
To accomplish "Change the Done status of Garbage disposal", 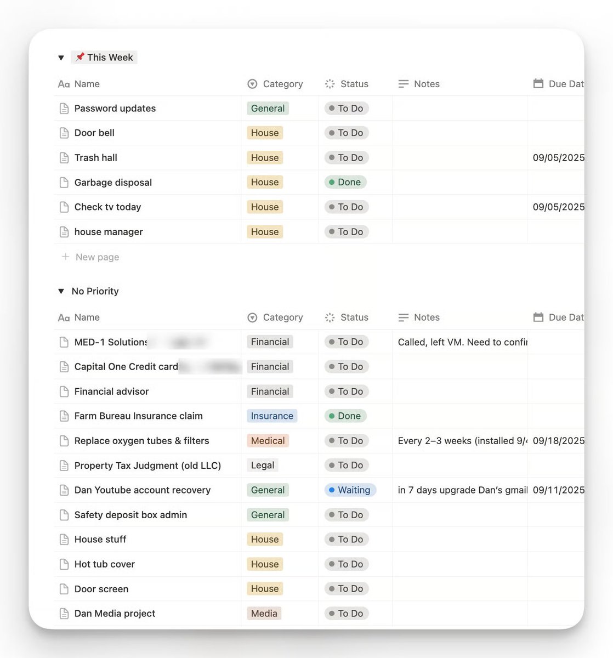I will click(x=345, y=183).
